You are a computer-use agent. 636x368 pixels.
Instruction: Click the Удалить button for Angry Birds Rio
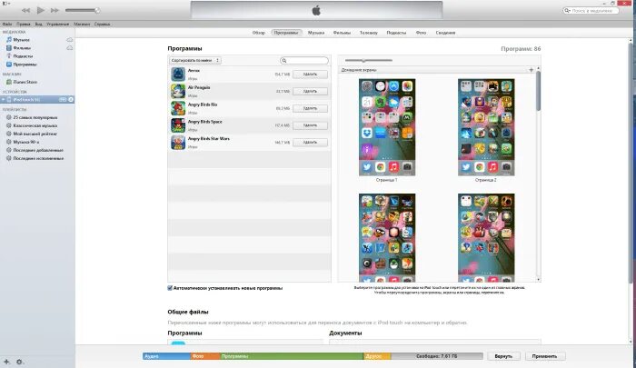tap(310, 108)
